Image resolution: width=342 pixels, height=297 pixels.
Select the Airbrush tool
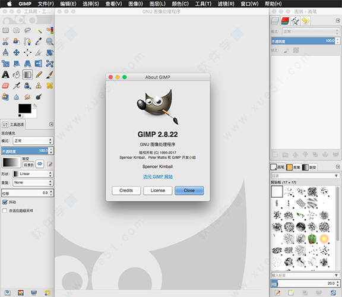point(17,86)
